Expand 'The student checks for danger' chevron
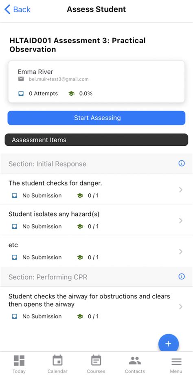This screenshot has height=375, width=193. point(181,190)
